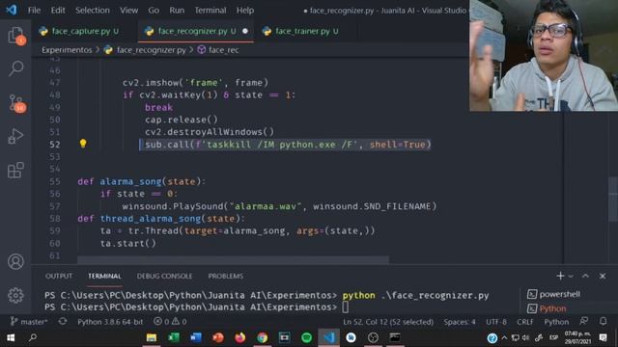The height and width of the screenshot is (347, 618).
Task: Click the alarma_song function name
Action: 131,181
